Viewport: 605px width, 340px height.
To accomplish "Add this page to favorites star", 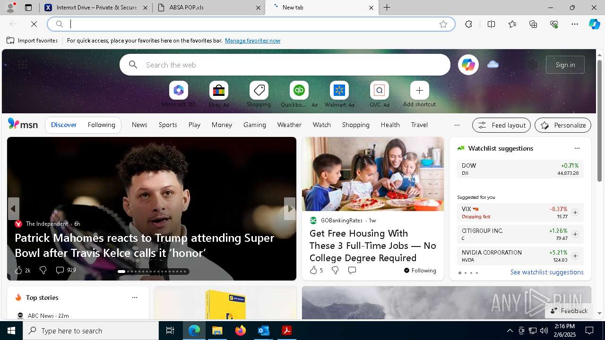I will point(443,24).
